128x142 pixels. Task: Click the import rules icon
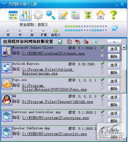pos(78,42)
